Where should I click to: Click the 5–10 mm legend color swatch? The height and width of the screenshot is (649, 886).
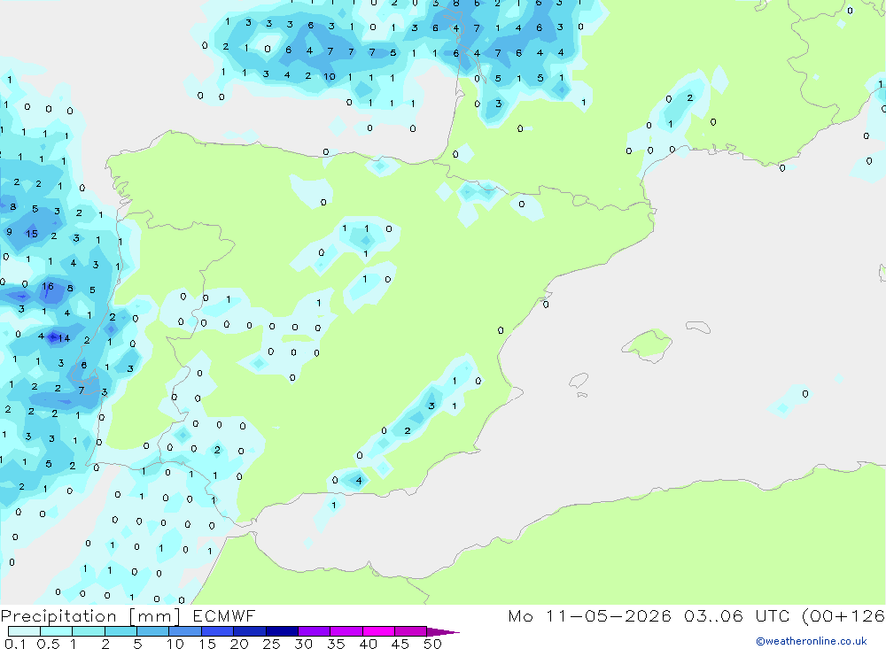coord(153,631)
